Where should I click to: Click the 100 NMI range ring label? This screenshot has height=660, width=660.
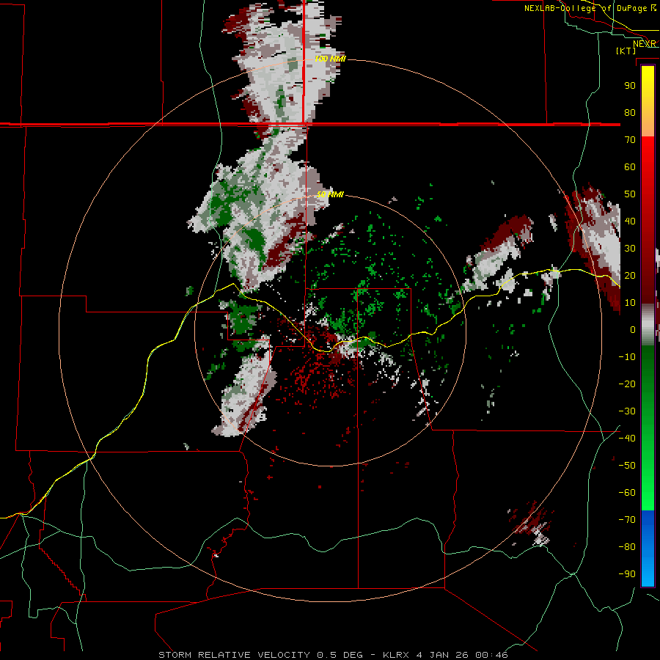[x=330, y=59]
